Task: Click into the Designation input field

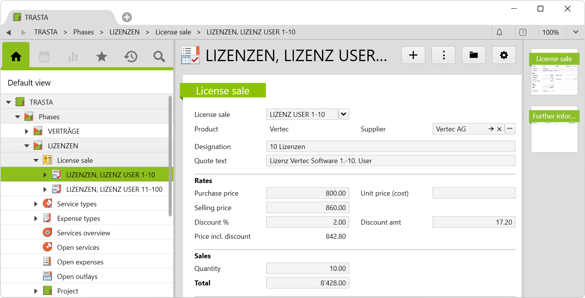Action: pyautogui.click(x=390, y=147)
